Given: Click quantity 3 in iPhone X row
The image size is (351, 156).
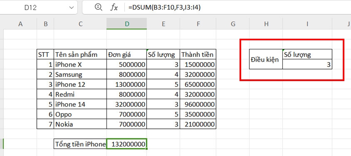Looking at the screenshot, I should coord(164,65).
